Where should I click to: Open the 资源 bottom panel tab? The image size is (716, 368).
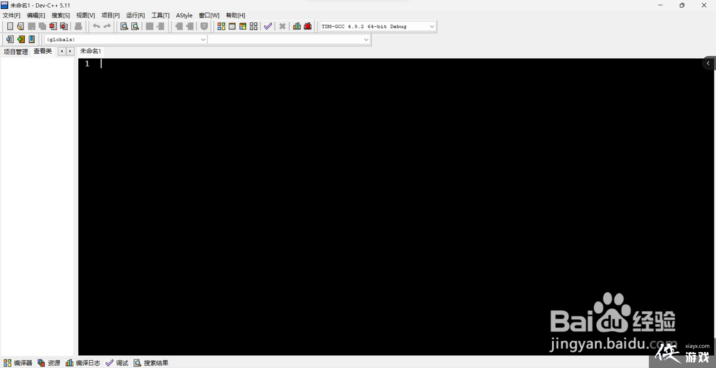(x=49, y=363)
